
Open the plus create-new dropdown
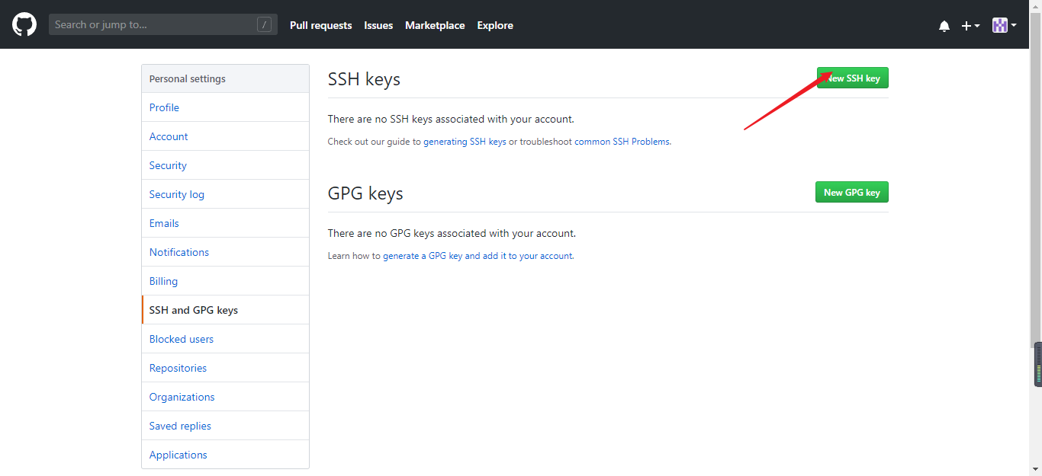click(970, 26)
